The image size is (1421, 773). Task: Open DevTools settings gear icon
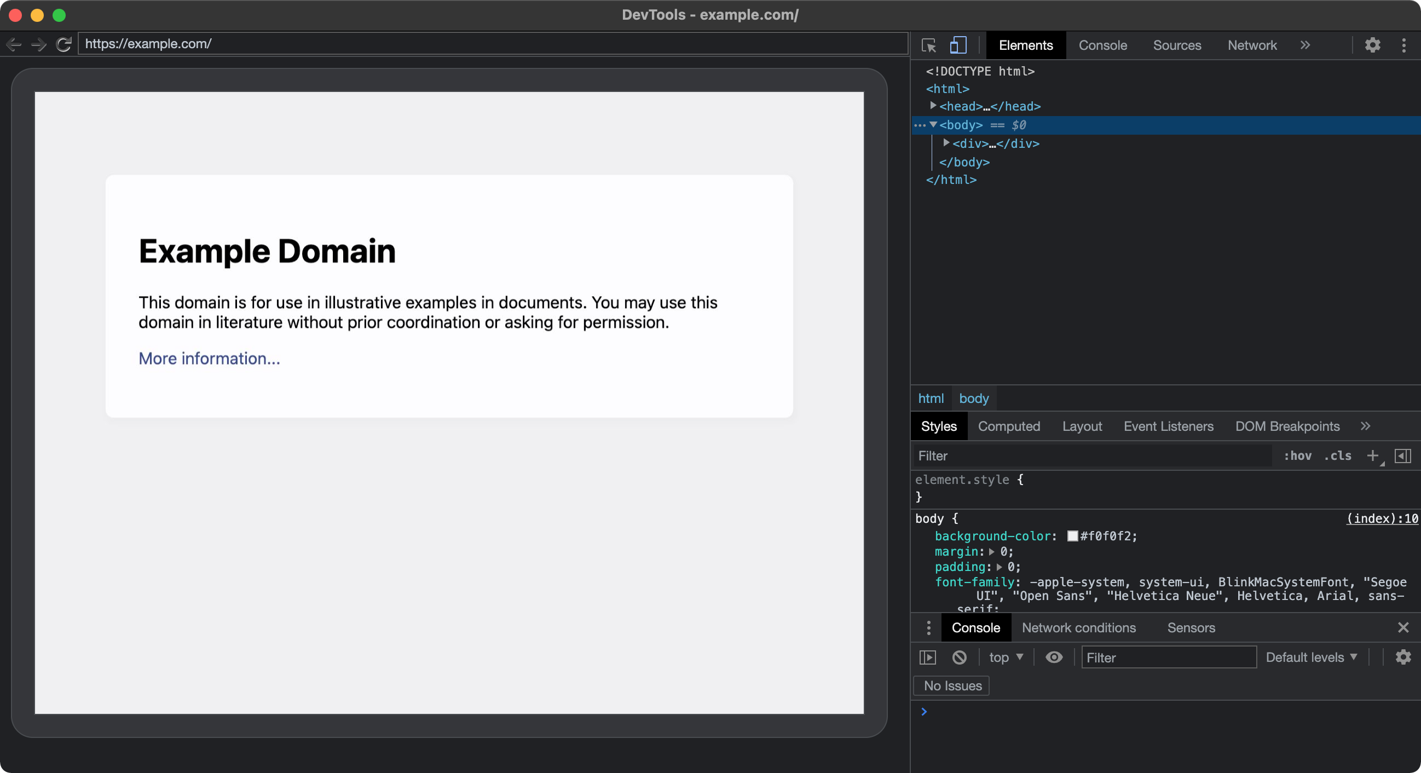[1372, 45]
